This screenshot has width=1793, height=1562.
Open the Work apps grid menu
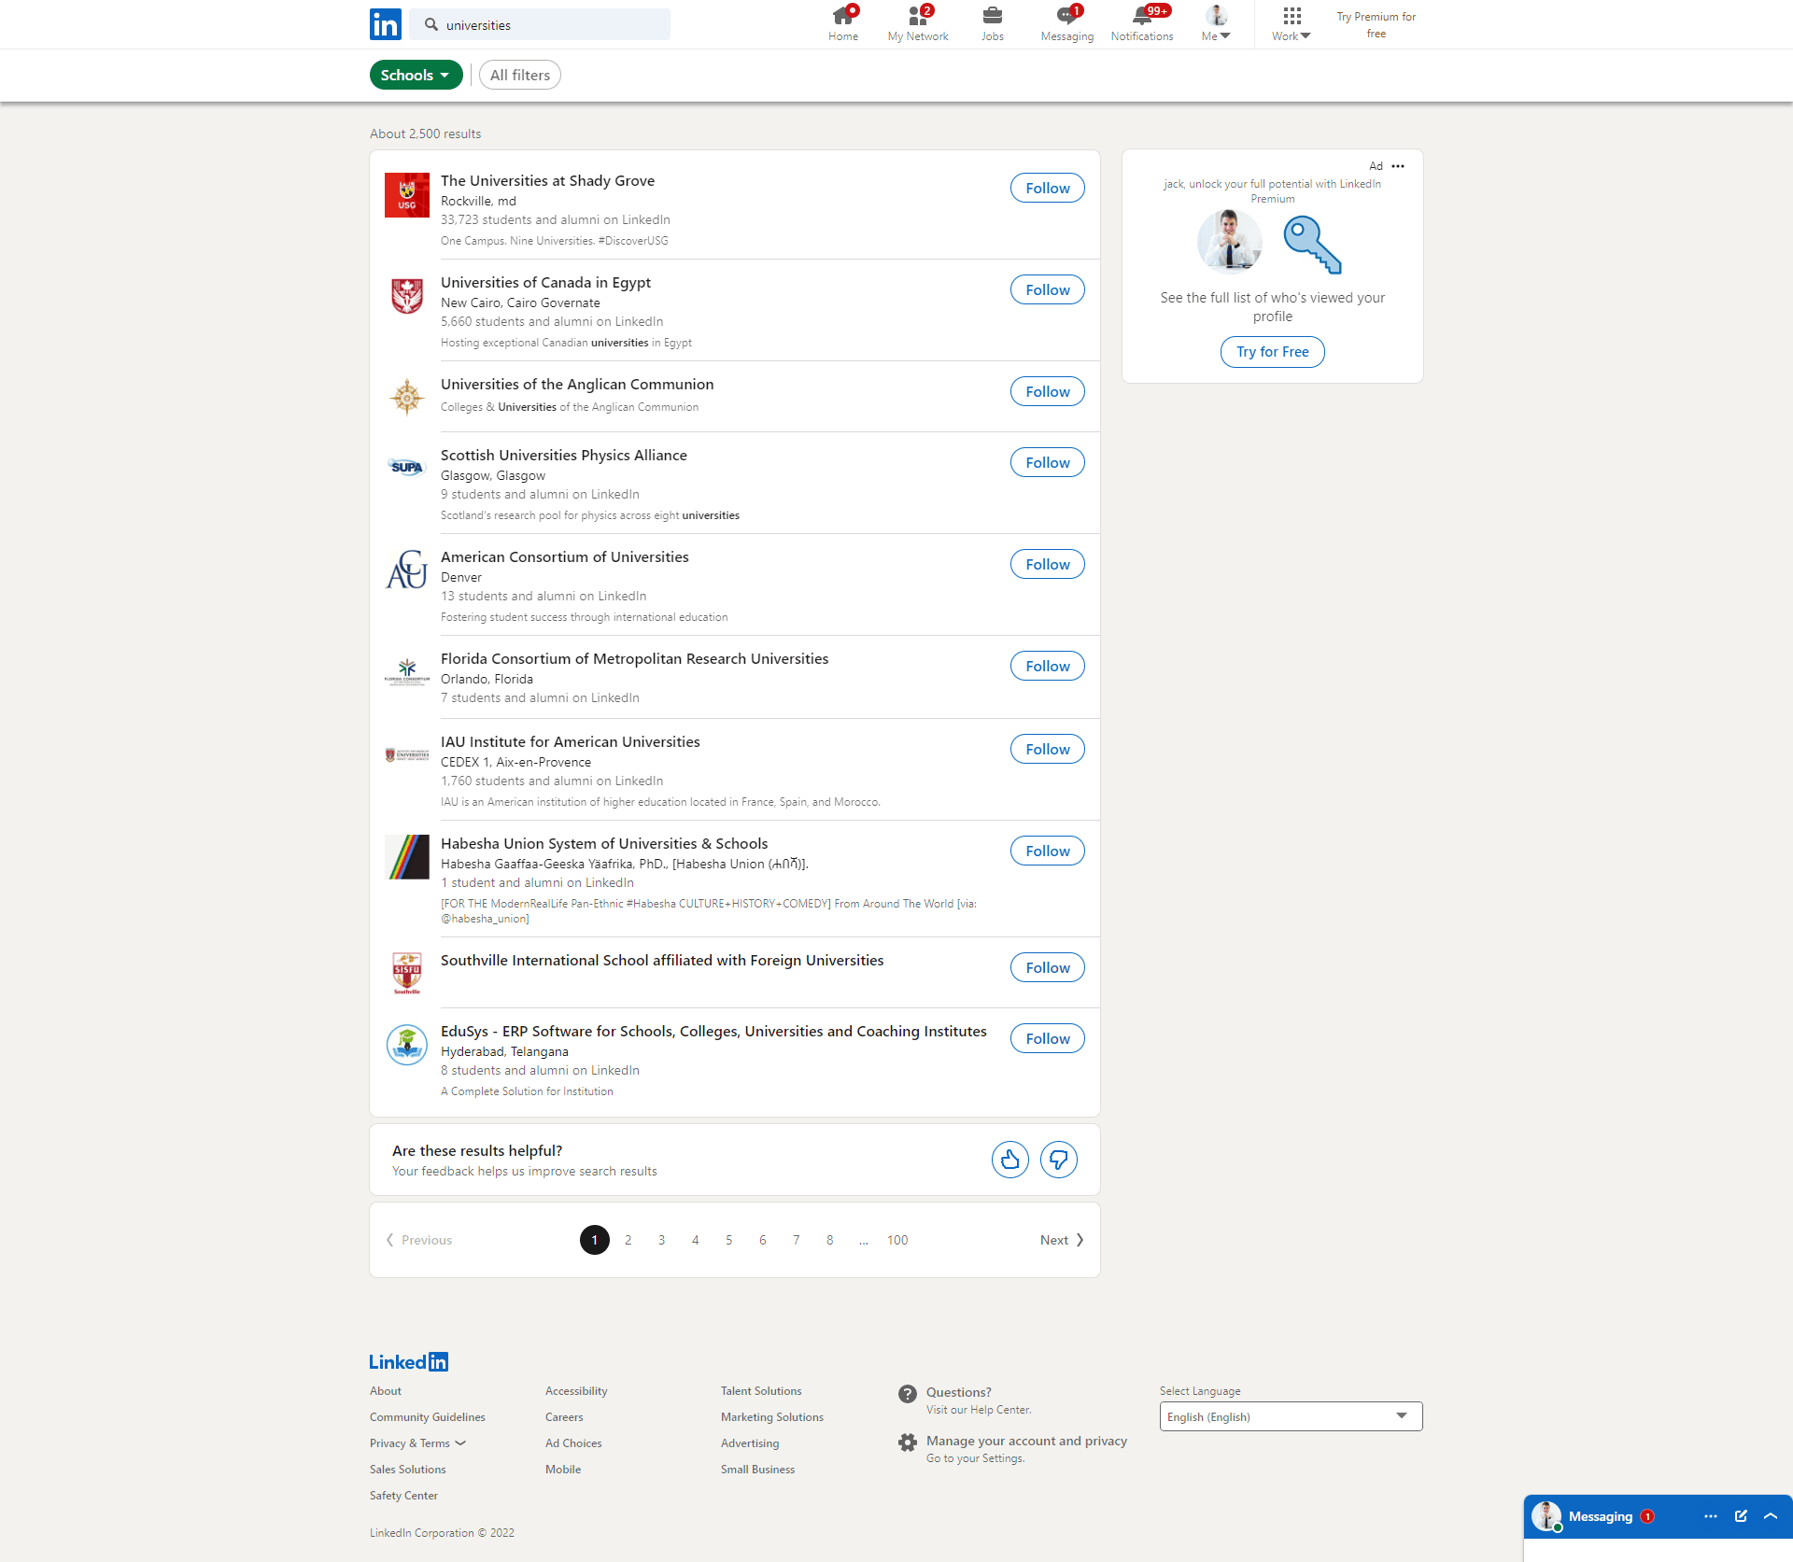[x=1292, y=24]
